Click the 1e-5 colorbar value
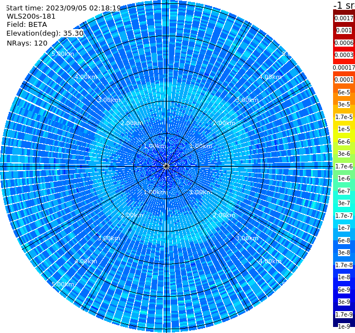 (344, 129)
